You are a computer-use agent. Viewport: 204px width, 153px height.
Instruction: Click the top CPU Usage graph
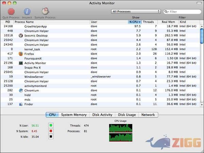(121, 128)
